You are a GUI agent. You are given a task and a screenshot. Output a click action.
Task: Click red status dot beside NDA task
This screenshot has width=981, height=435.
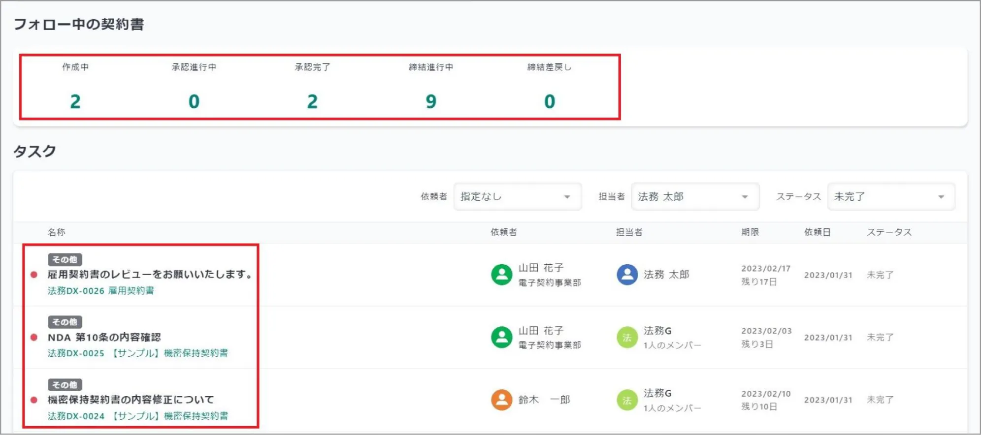point(34,337)
